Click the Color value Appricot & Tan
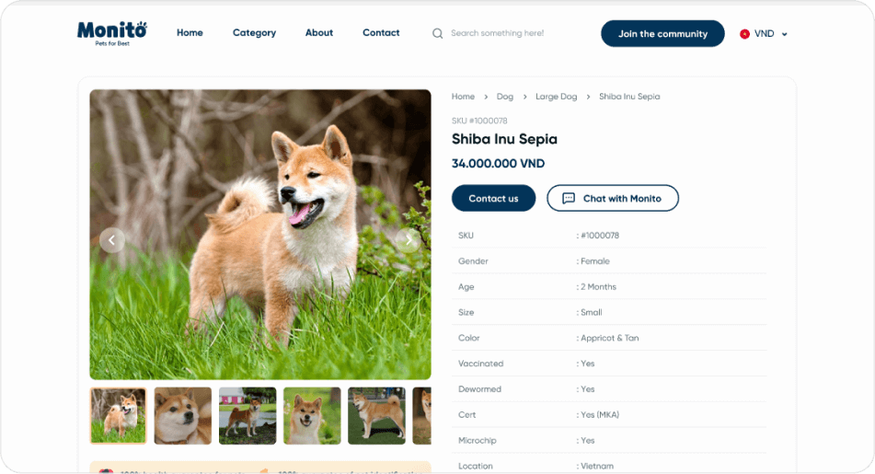875x474 pixels. click(609, 339)
